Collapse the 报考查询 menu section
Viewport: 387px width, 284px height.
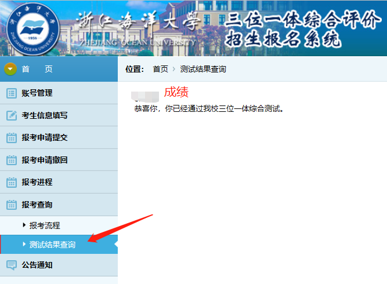37,205
